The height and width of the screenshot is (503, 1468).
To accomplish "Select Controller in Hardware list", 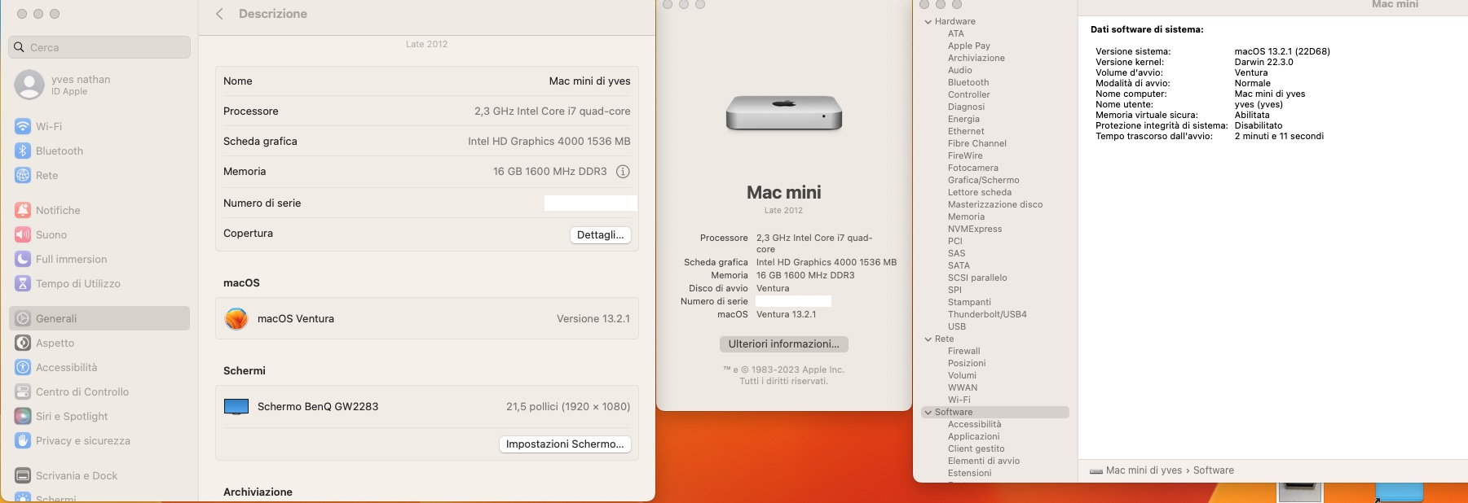I will point(969,94).
